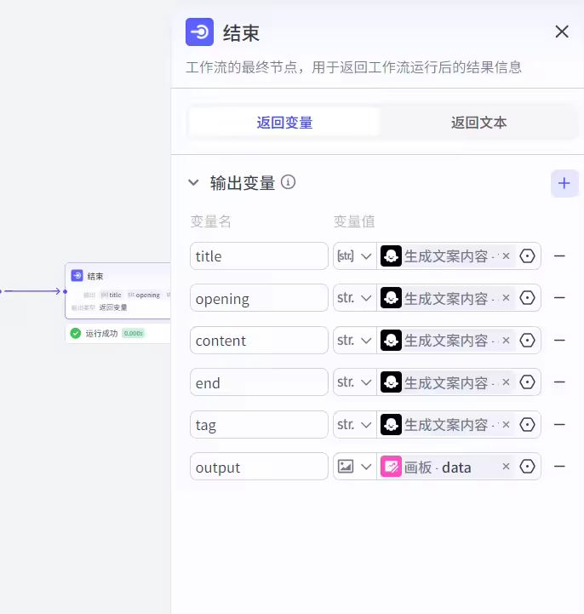Clear the opening row variable value X

[506, 298]
